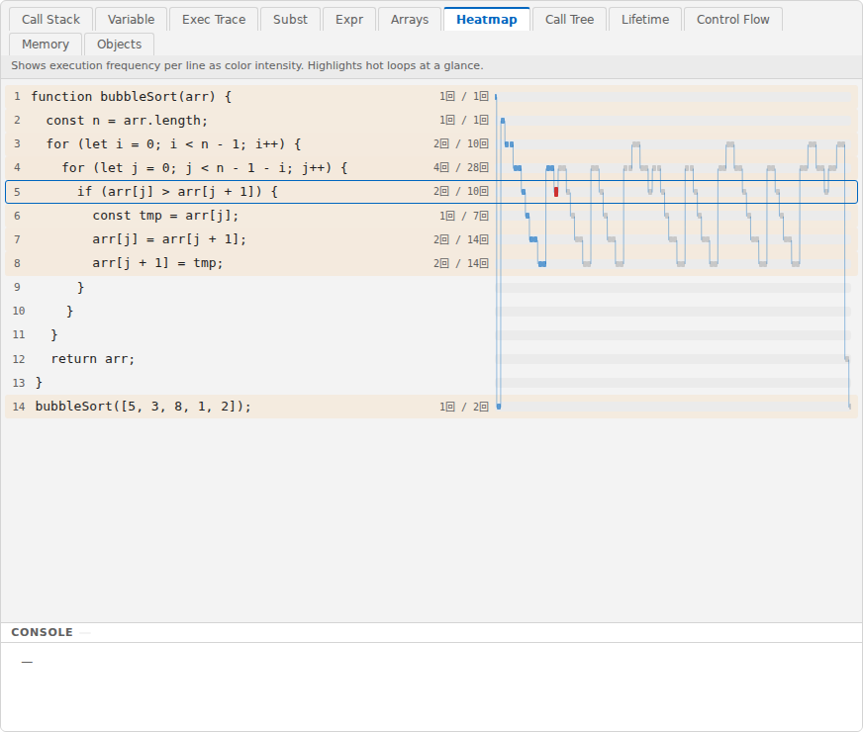Screen dimensions: 863x732
Task: Click inside the console output area
Action: 431,686
